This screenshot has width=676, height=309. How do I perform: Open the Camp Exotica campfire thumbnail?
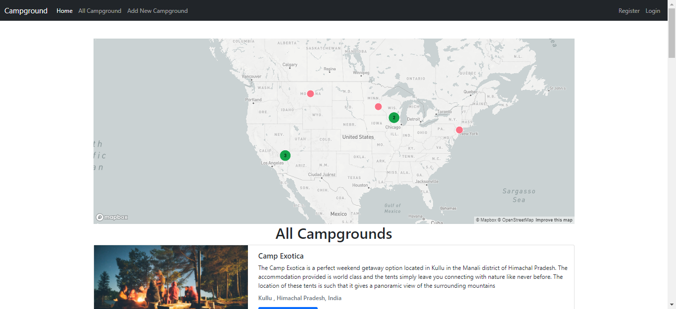[x=171, y=277]
